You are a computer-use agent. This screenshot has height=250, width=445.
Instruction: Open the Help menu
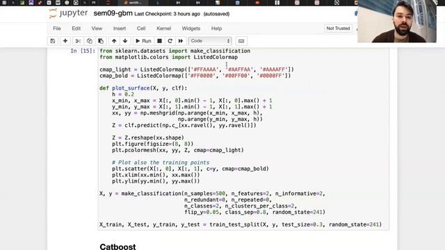click(x=216, y=28)
